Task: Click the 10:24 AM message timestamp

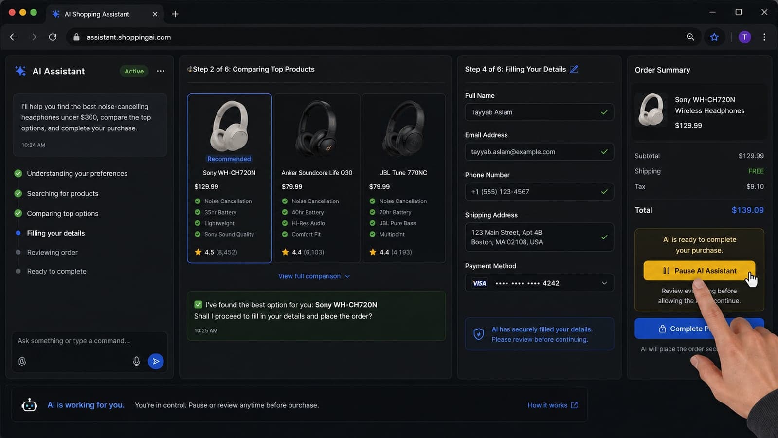Action: pyautogui.click(x=33, y=145)
